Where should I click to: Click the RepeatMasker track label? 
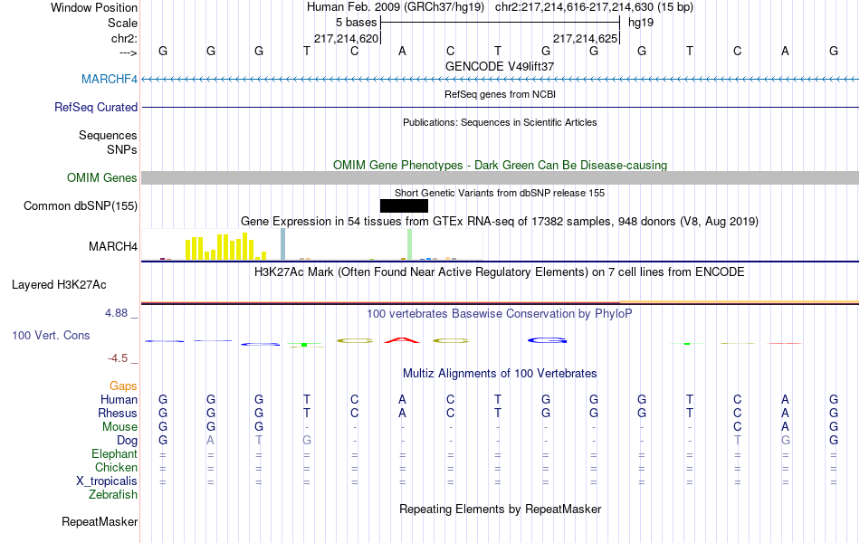pos(100,521)
